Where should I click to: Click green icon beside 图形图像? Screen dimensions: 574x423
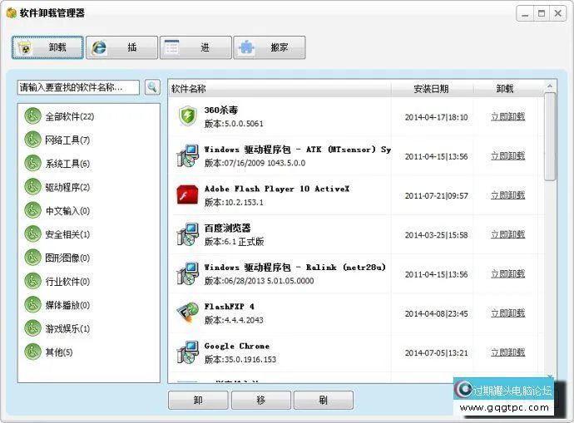pos(32,258)
